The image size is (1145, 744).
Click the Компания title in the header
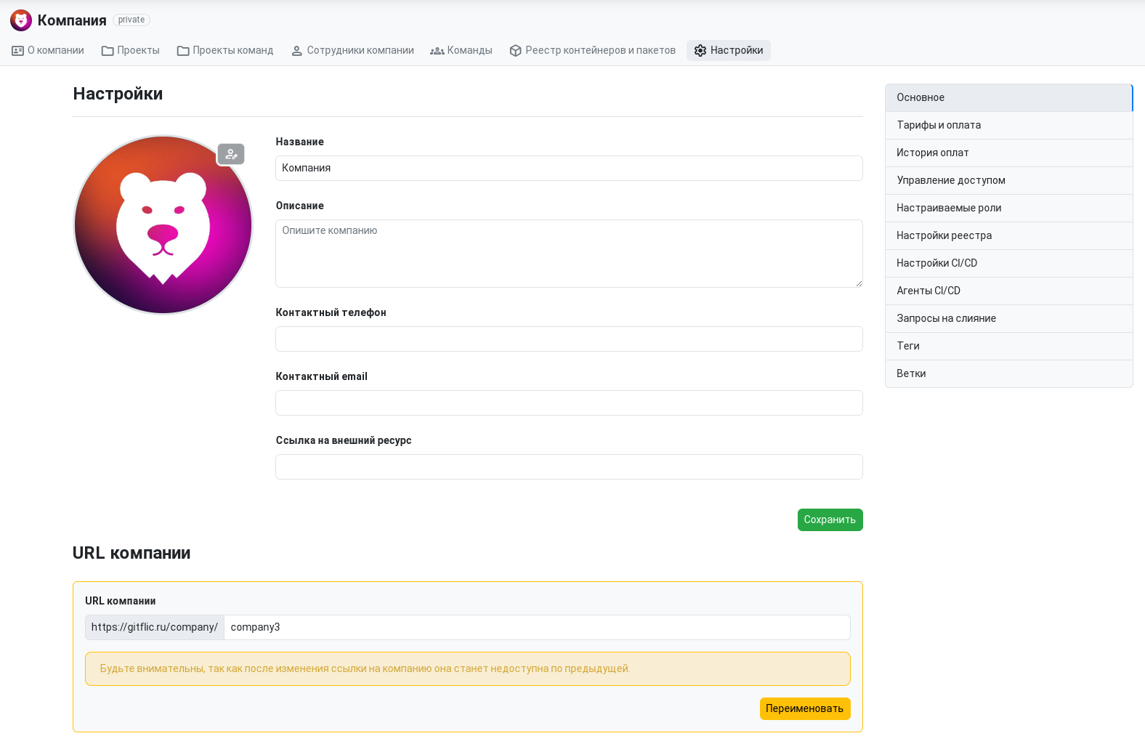pos(72,20)
